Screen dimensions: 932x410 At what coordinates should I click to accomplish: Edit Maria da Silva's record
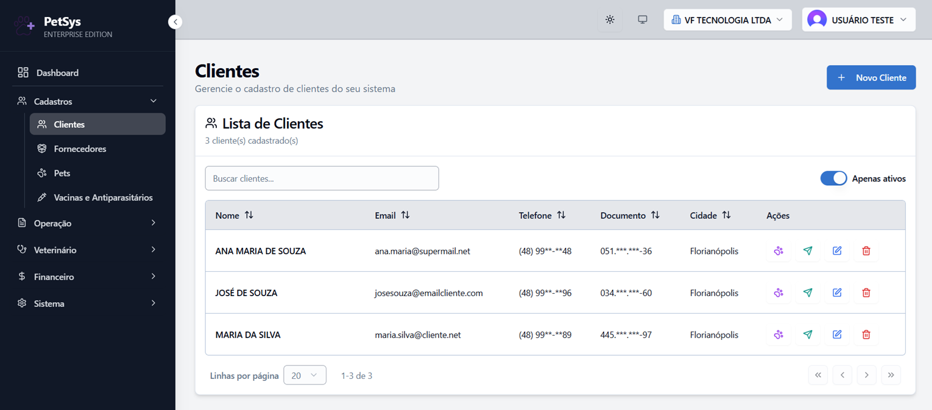point(837,334)
